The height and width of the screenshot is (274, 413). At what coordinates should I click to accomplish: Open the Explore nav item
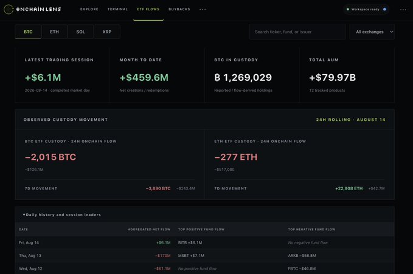pyautogui.click(x=89, y=9)
